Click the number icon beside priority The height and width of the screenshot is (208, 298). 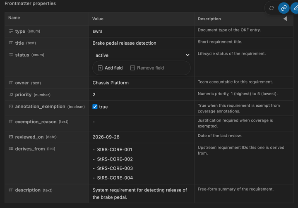11,95
